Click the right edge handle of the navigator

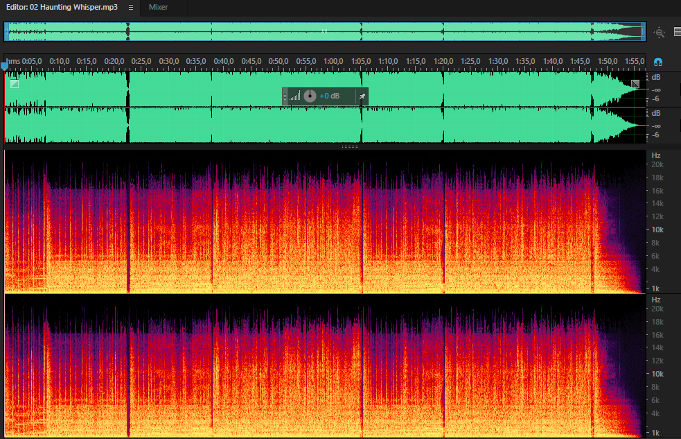pos(643,32)
